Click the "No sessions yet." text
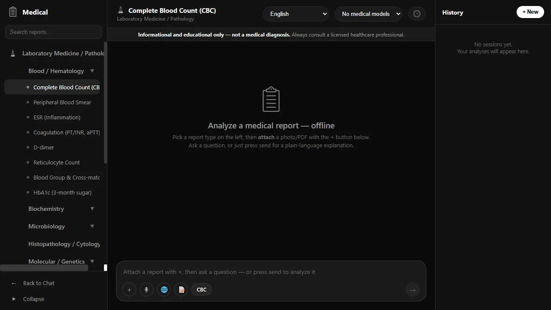551x310 pixels. tap(493, 45)
